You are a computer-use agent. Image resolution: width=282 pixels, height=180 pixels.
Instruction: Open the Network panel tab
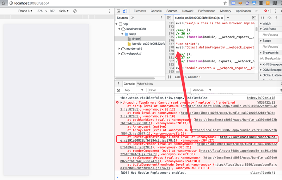(188, 11)
